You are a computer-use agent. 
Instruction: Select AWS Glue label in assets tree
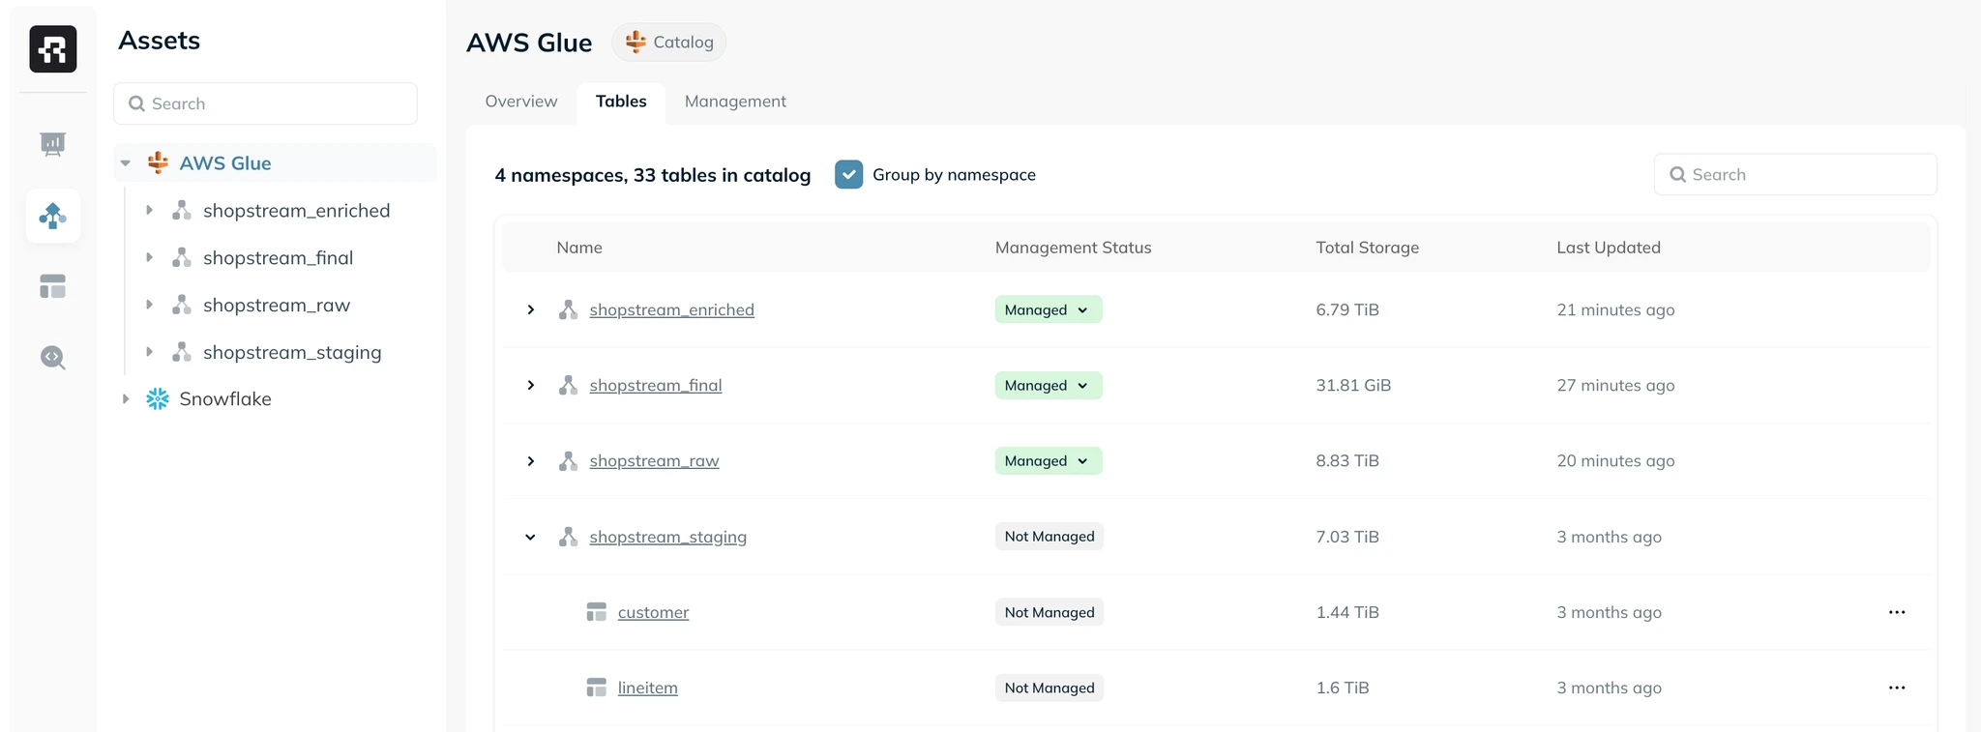225,163
